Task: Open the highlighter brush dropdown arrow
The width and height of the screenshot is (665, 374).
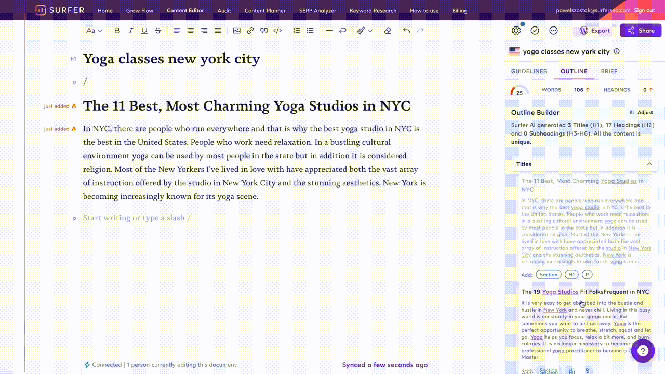Action: point(370,31)
